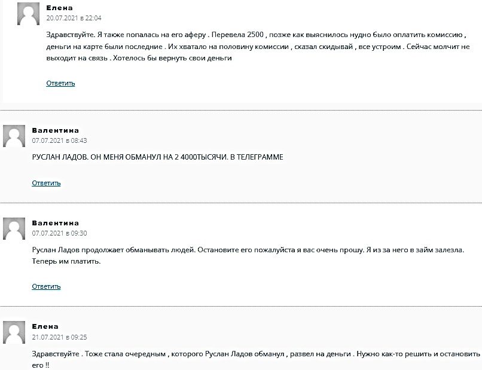Select author name Валентина above the 09:30 timestamp
482x370 pixels.
coord(56,223)
